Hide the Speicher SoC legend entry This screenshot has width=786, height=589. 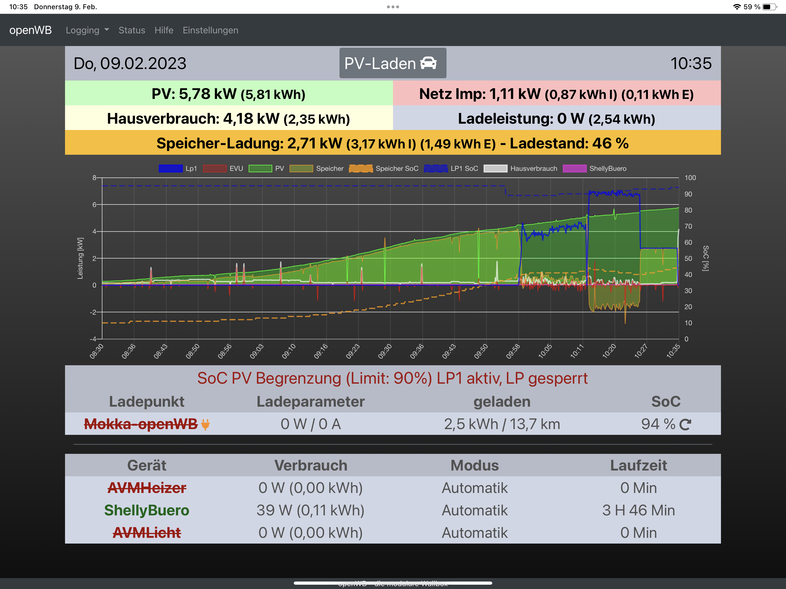pyautogui.click(x=361, y=168)
